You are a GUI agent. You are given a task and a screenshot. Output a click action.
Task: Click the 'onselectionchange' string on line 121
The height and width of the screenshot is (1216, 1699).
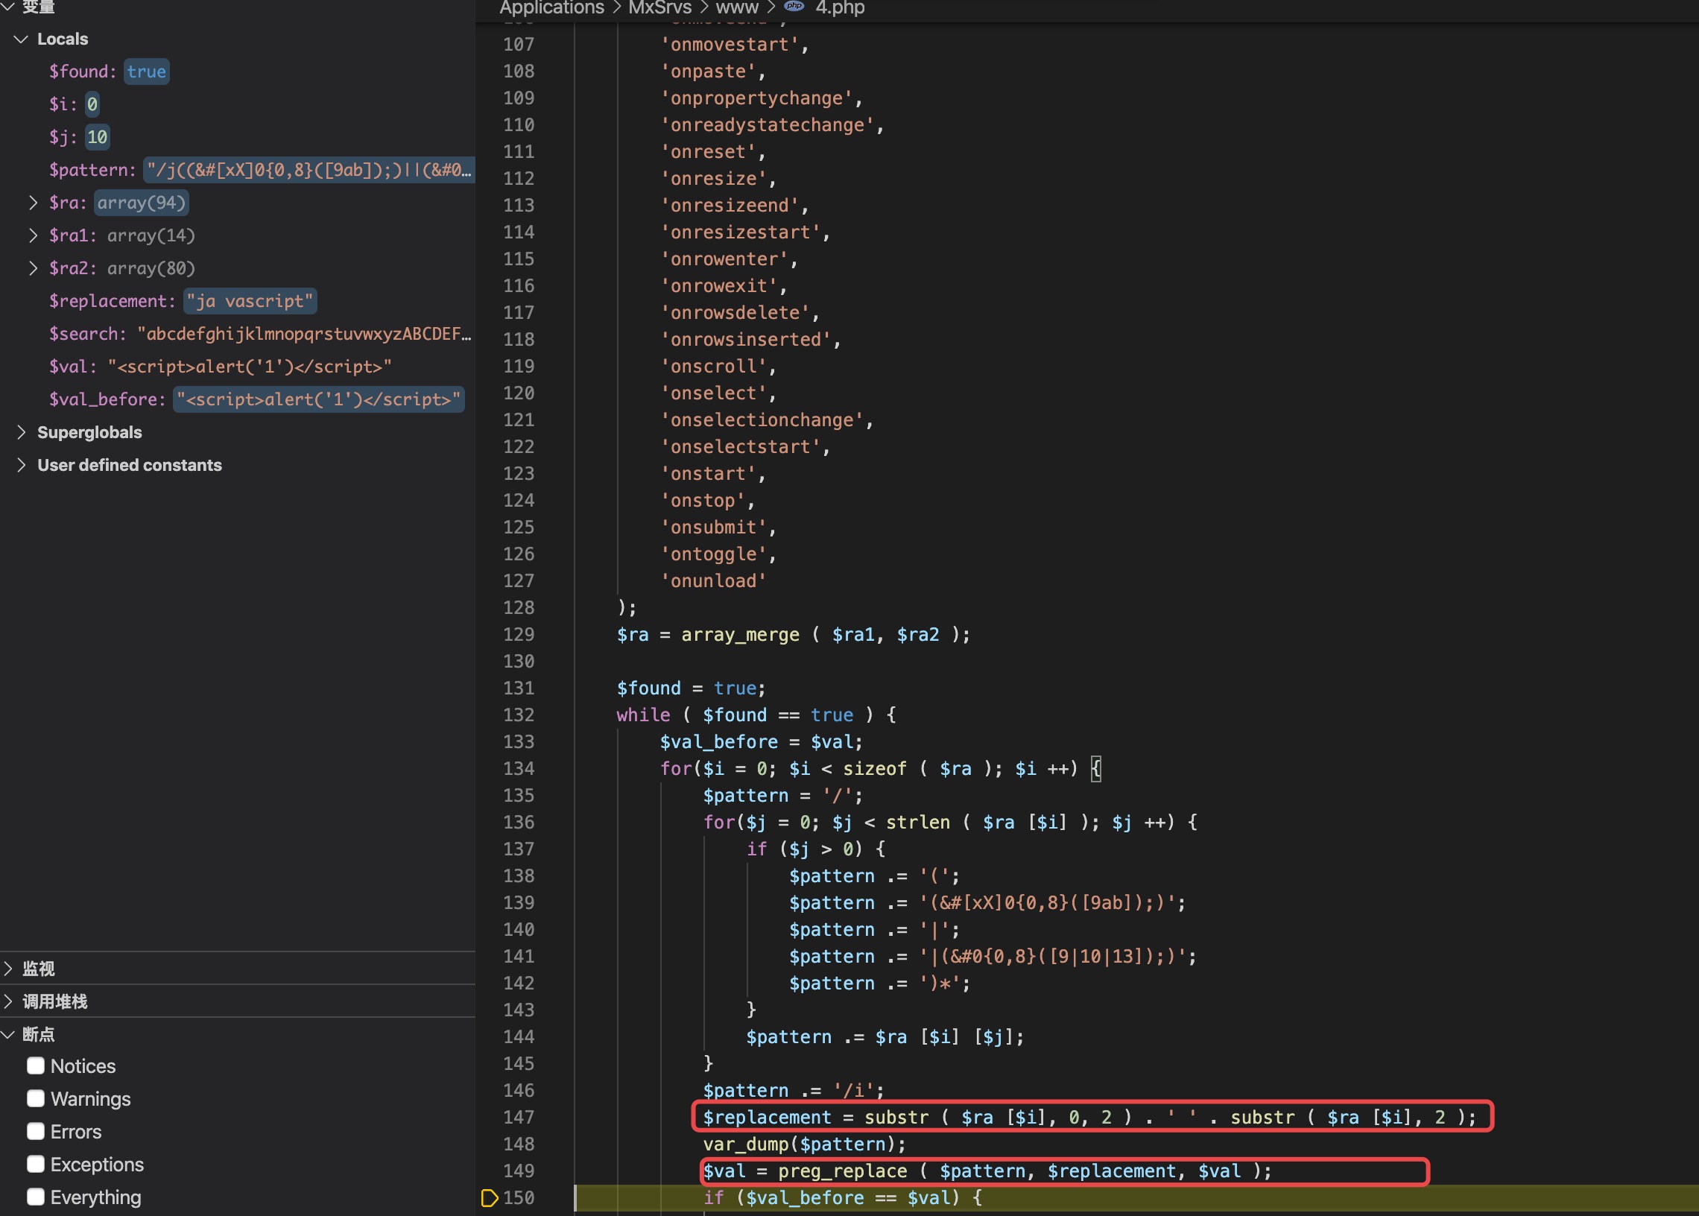(762, 420)
